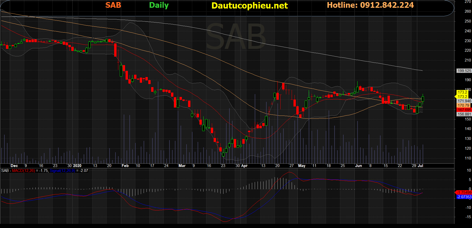This screenshot has width=472, height=228.
Task: Select the orange 170.79 price tag
Action: pyautogui.click(x=463, y=105)
